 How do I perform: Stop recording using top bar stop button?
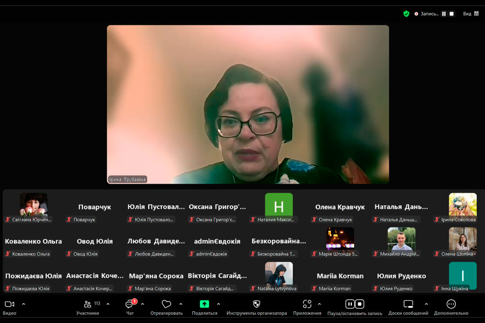pyautogui.click(x=452, y=13)
